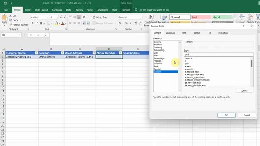Open the Location column filter dropdown
Image resolution: width=260 pixels, height=146 pixels.
coord(62,53)
